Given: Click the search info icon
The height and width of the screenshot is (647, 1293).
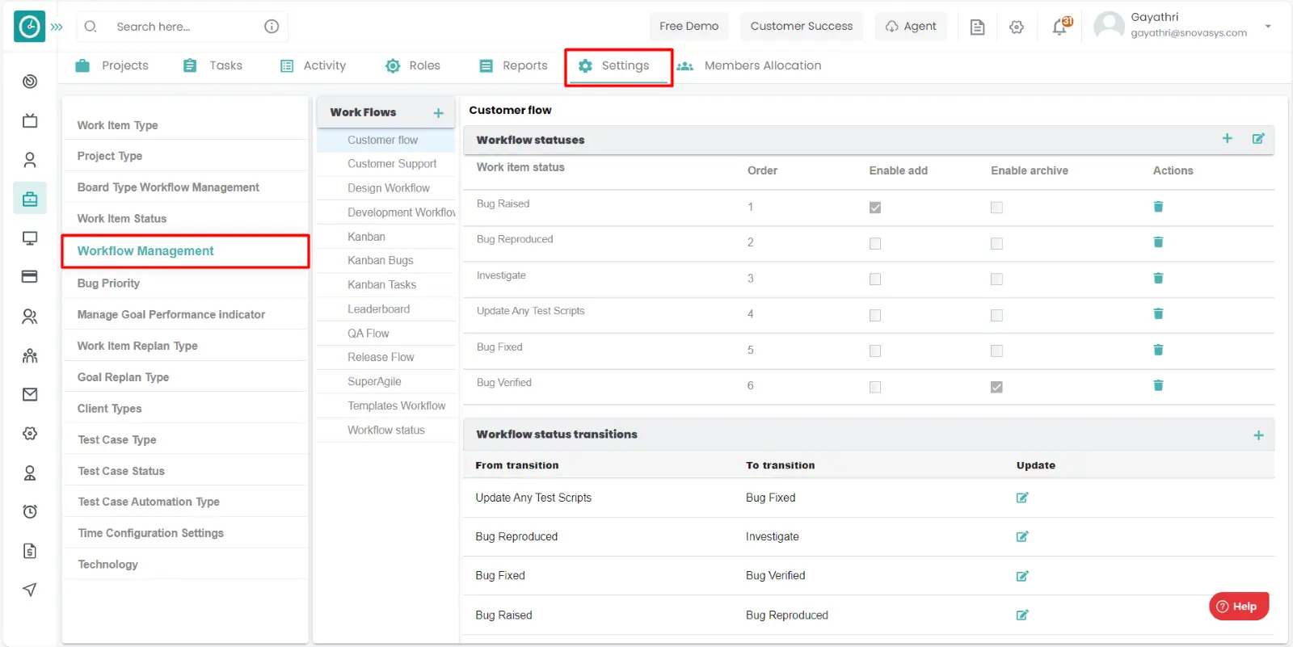Looking at the screenshot, I should (272, 27).
